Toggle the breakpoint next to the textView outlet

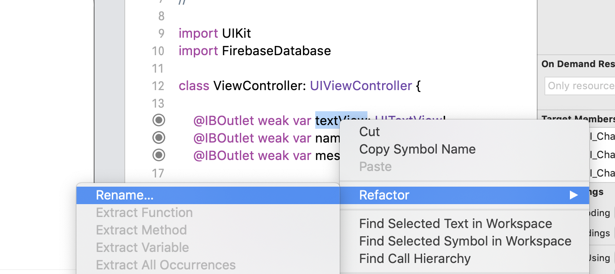click(x=159, y=120)
